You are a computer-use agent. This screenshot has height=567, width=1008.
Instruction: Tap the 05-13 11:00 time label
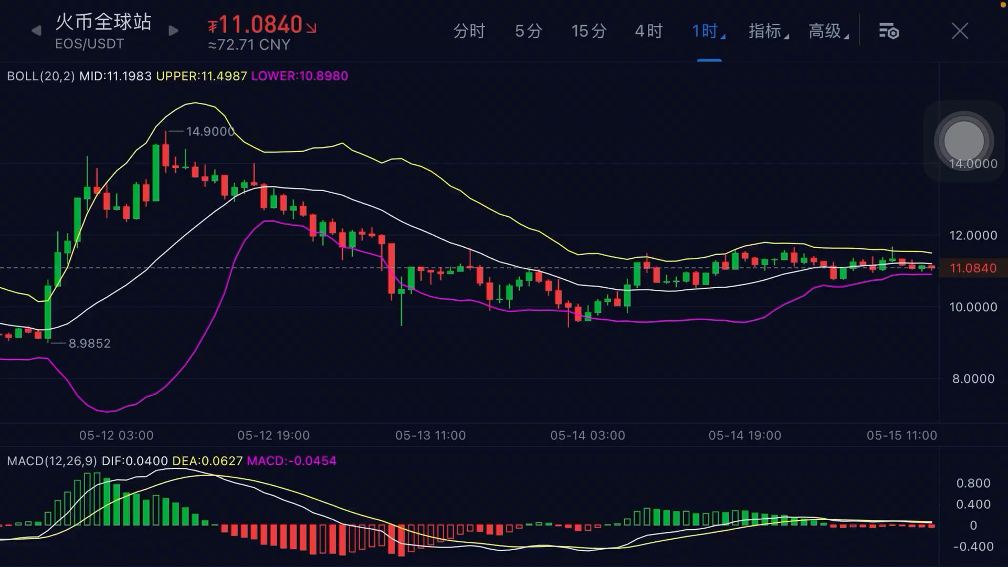tap(430, 435)
